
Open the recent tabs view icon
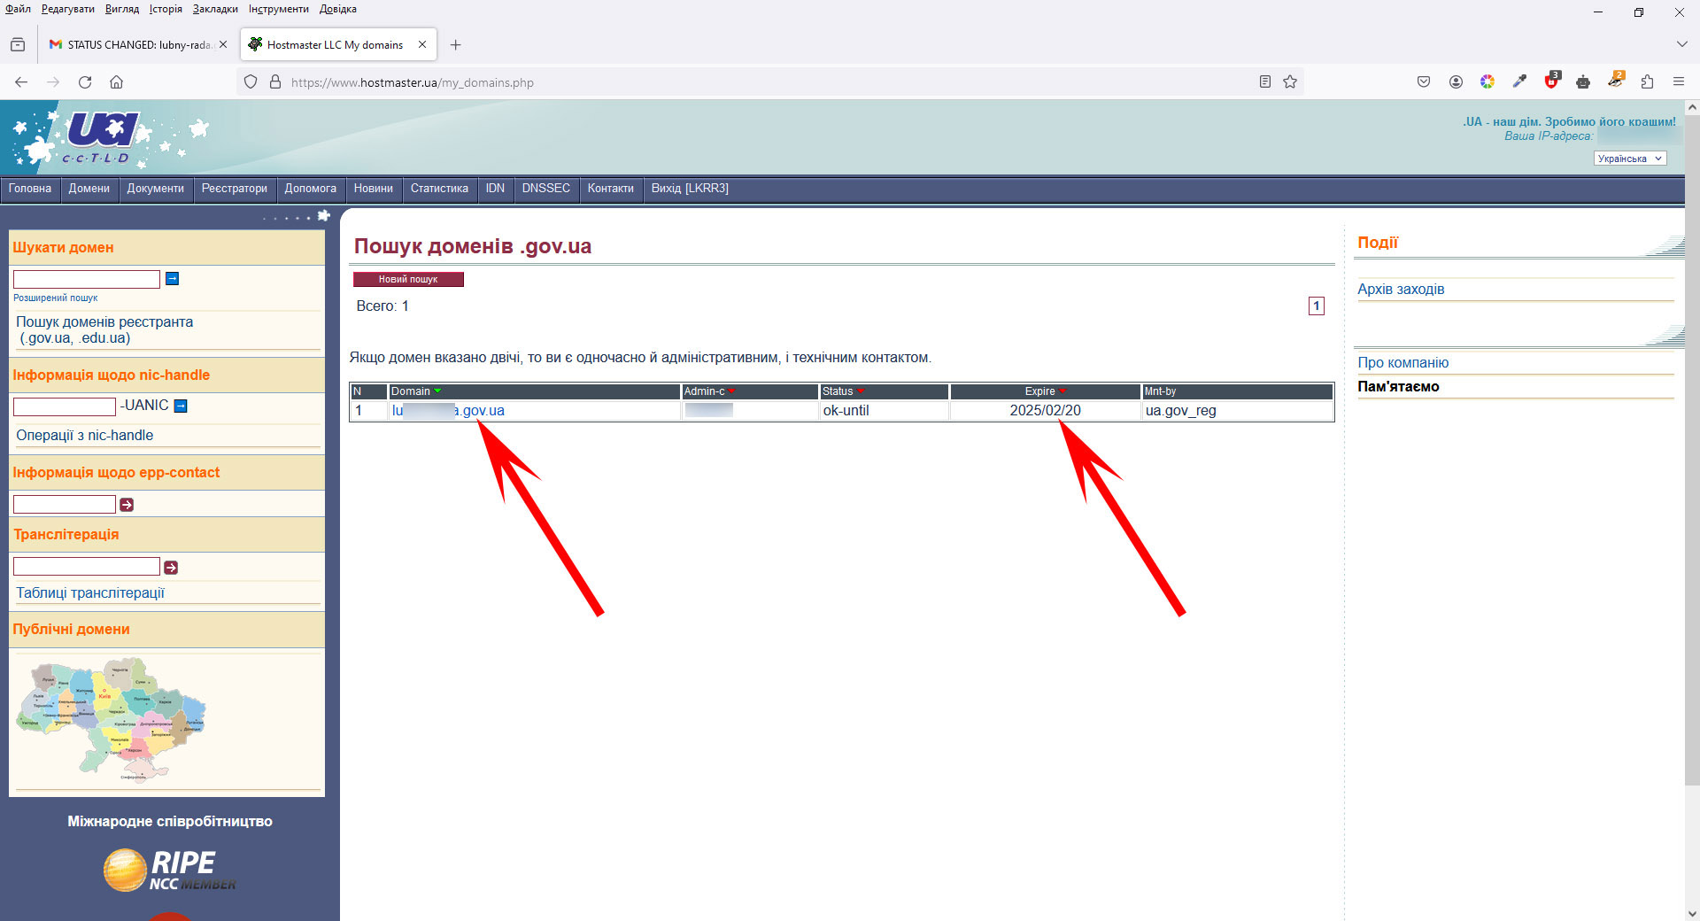click(x=18, y=44)
